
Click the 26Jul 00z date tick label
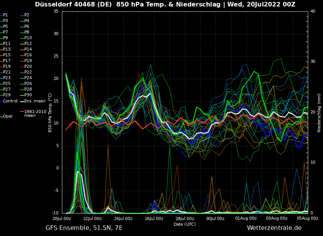pos(154,218)
